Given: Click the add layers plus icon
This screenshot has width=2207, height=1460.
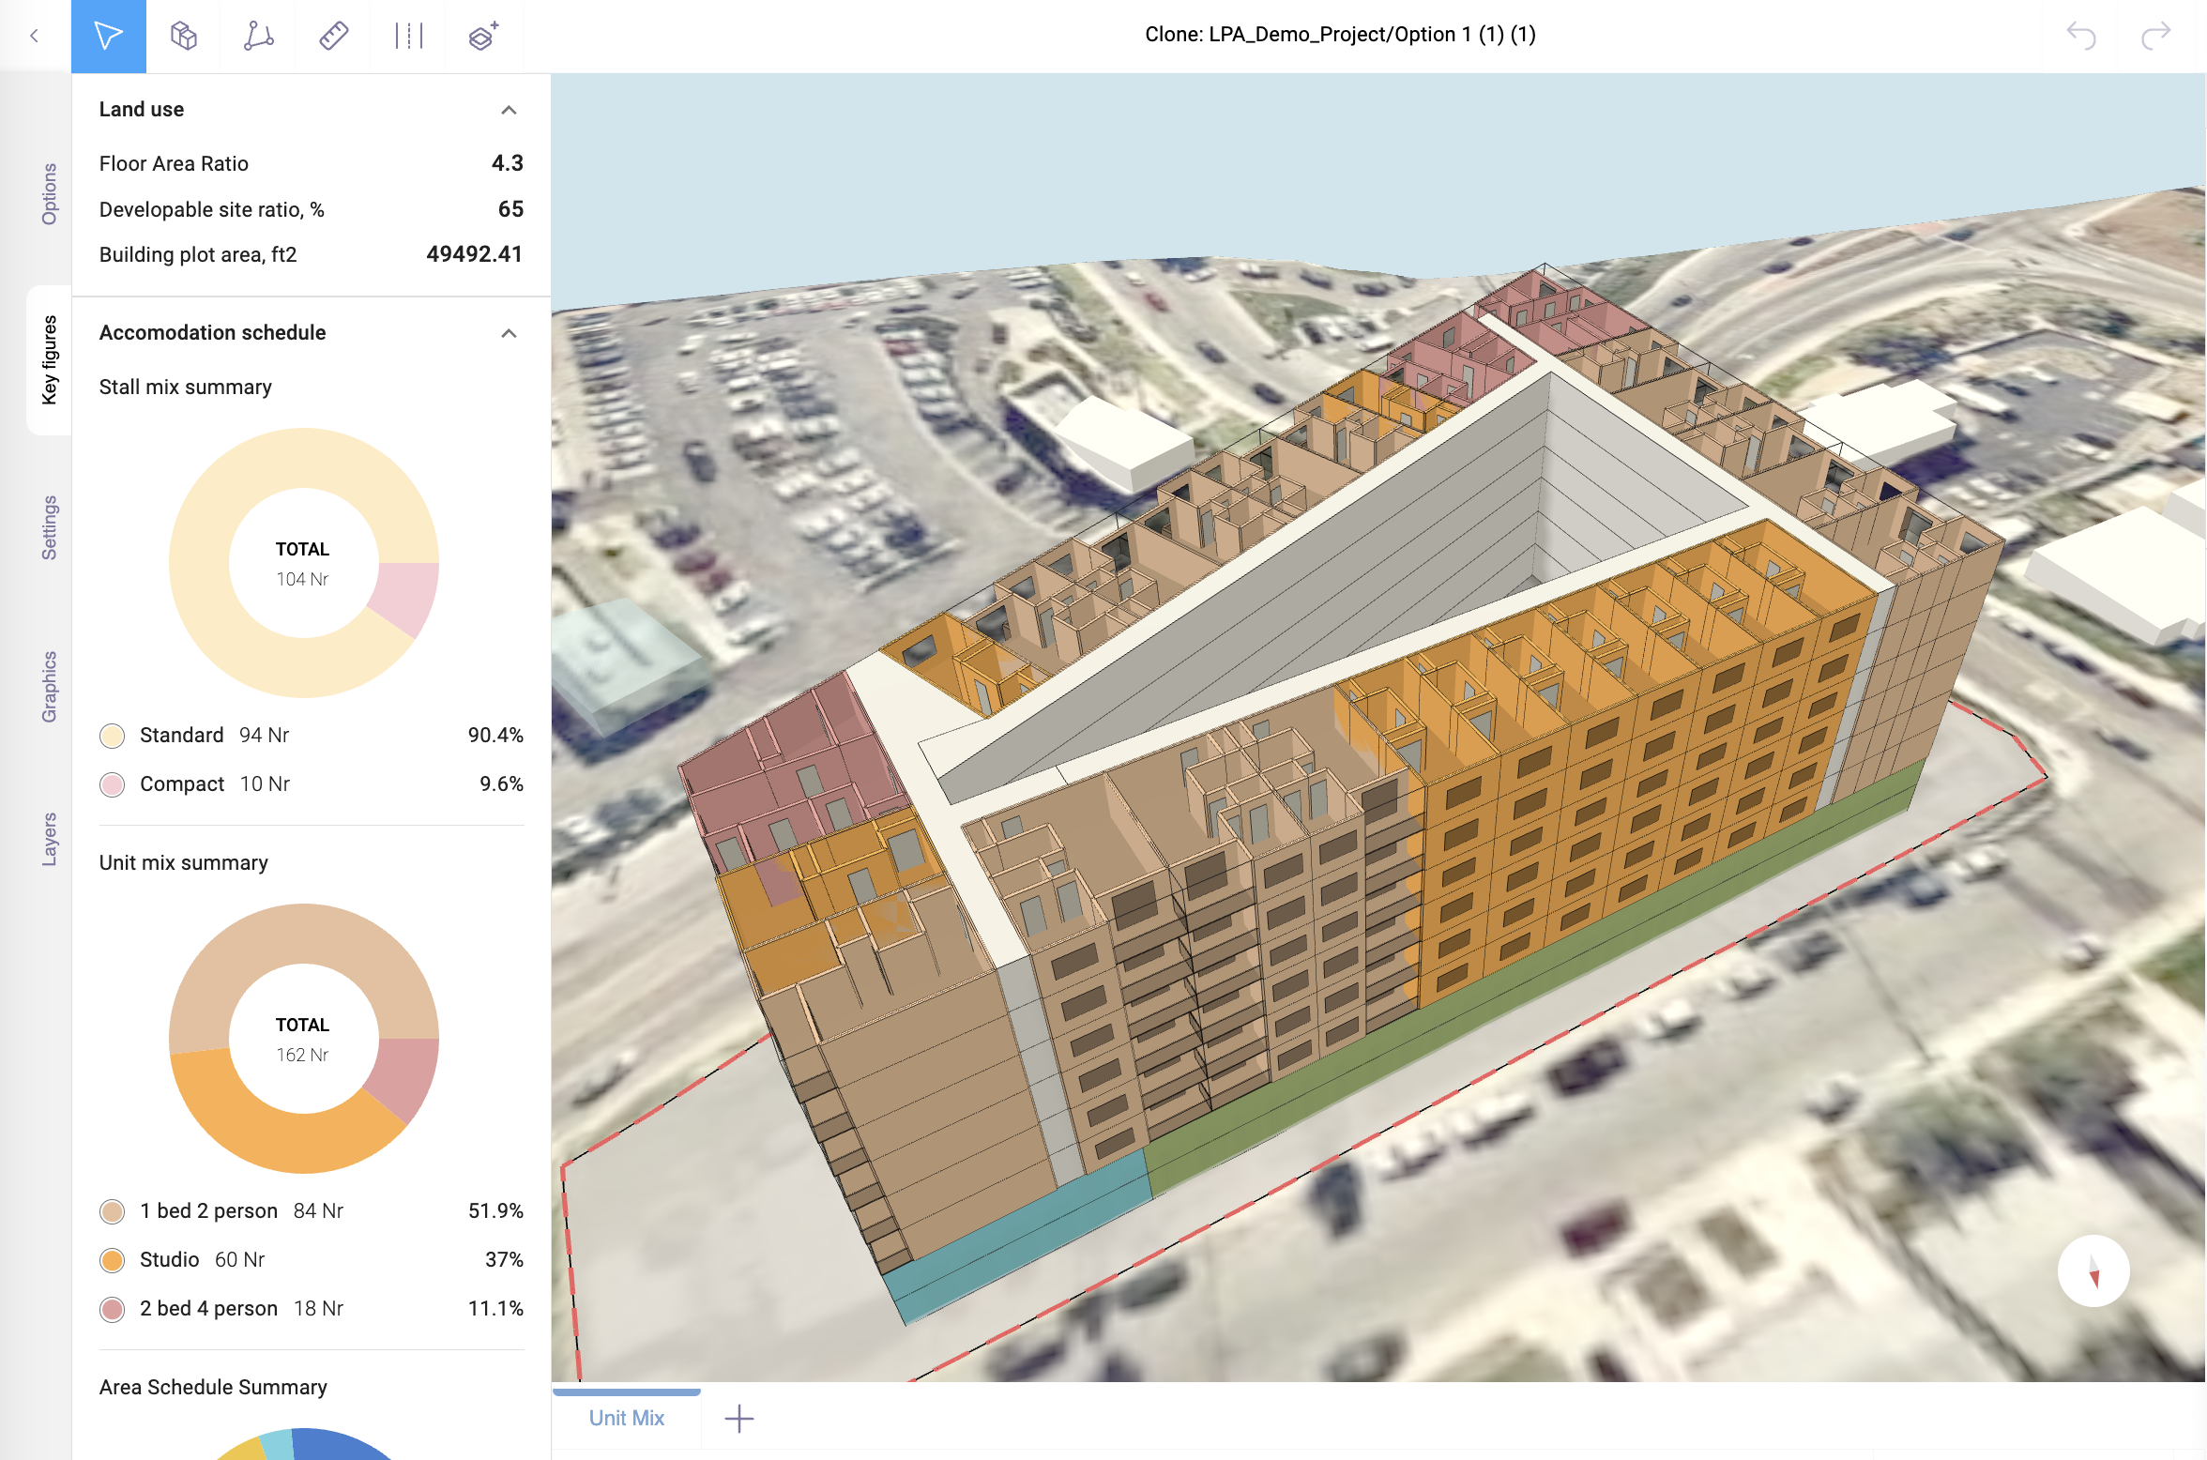Looking at the screenshot, I should (483, 37).
